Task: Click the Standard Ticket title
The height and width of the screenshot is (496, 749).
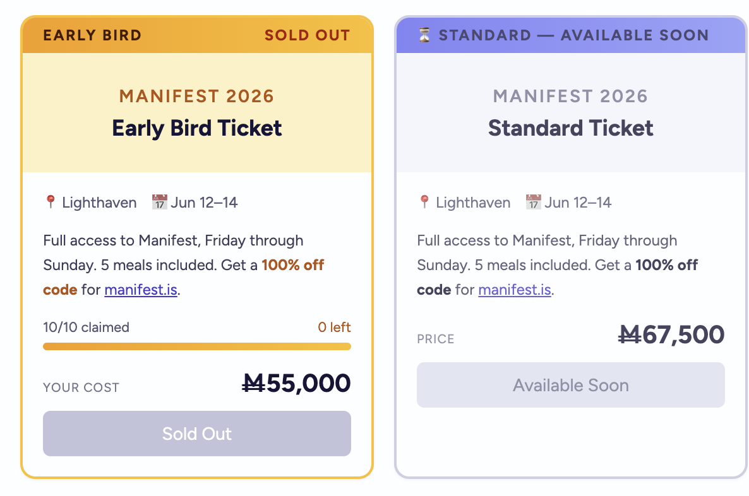Action: (570, 128)
